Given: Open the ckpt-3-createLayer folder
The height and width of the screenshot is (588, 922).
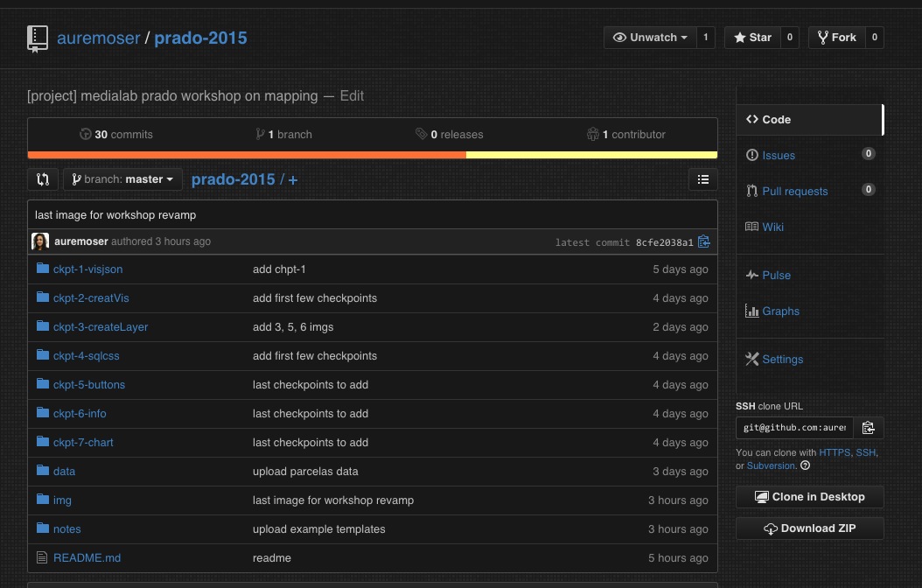Looking at the screenshot, I should [x=101, y=327].
